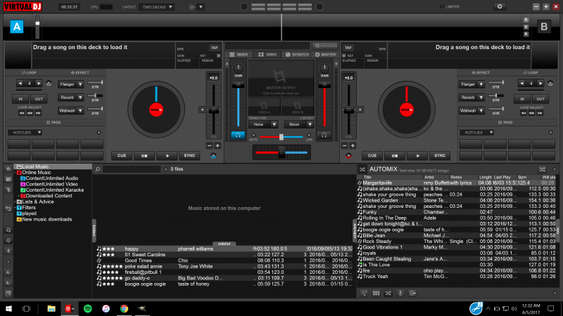Click the search magnifier icon

tap(97, 169)
